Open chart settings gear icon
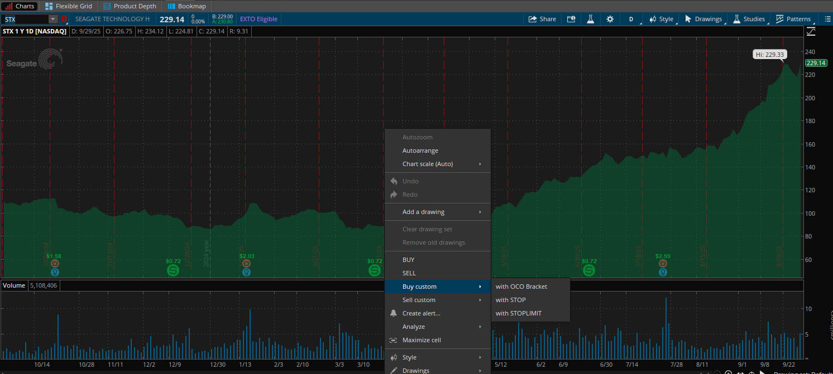The image size is (833, 374). (x=610, y=19)
